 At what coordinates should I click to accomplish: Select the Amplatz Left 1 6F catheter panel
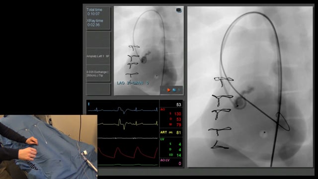tap(98, 56)
